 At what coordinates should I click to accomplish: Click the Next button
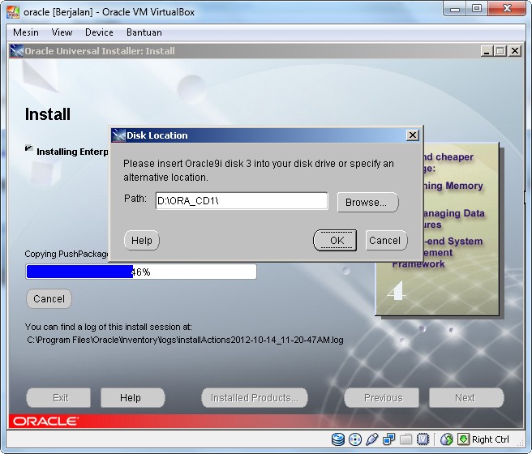pos(466,398)
